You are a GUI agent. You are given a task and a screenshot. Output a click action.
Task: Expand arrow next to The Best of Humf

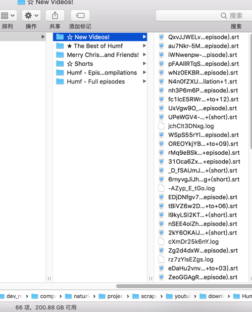[145, 46]
